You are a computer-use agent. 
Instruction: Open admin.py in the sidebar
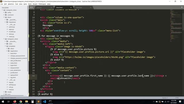pos(12,27)
